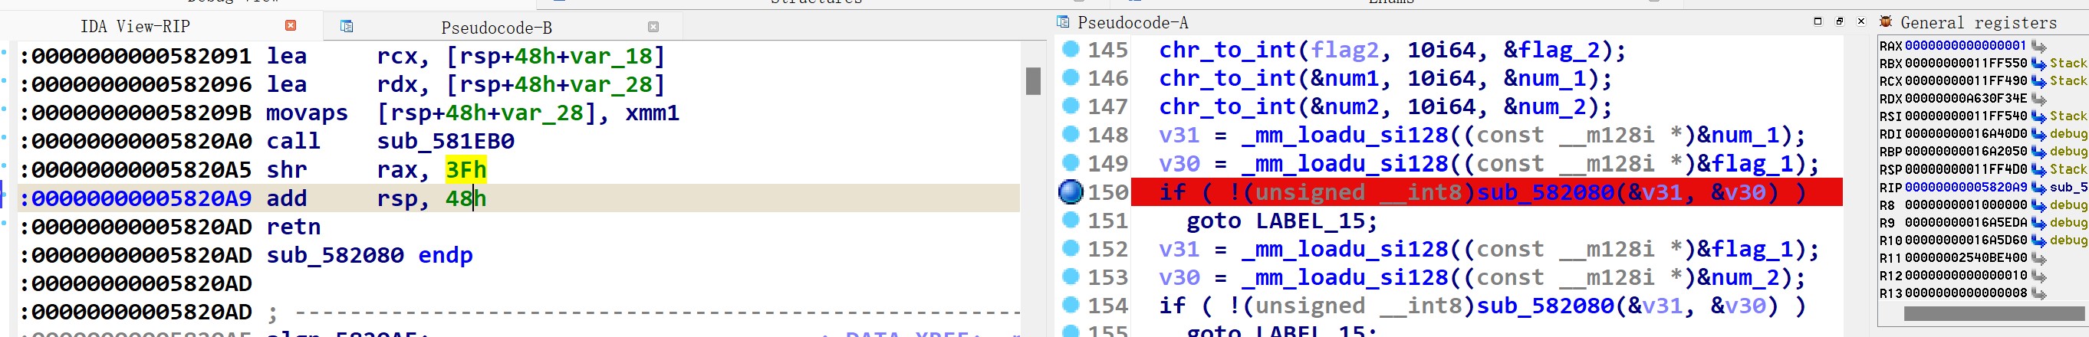Toggle breakpoint dot on line 148

[x=1071, y=135]
